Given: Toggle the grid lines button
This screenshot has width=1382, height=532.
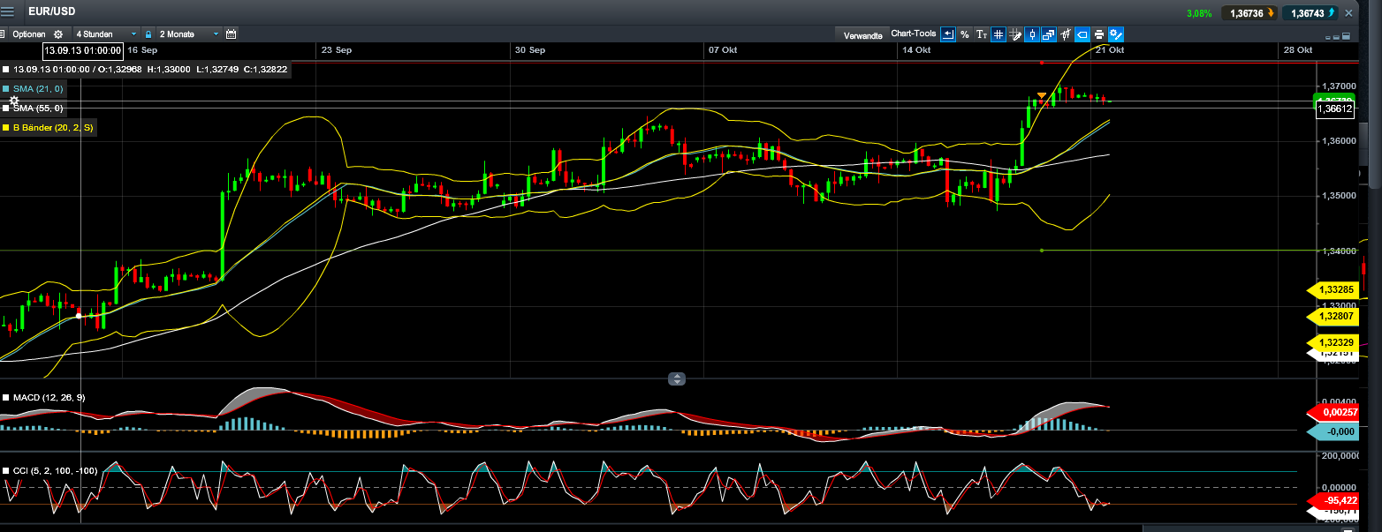Looking at the screenshot, I should coord(998,34).
